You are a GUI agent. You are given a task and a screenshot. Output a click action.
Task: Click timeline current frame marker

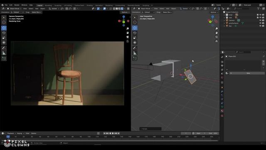pos(8,137)
